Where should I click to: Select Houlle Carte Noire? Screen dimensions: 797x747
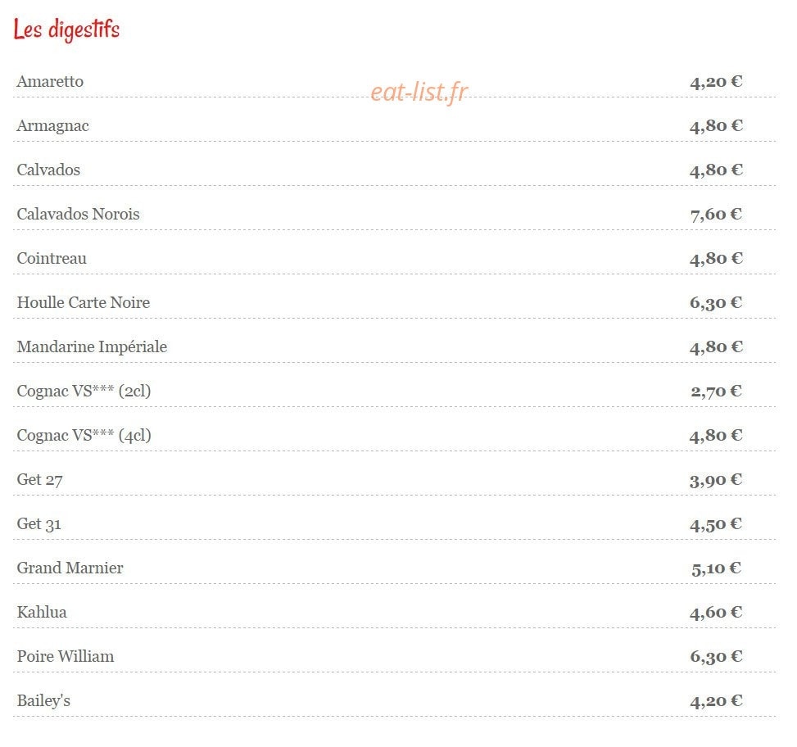84,302
